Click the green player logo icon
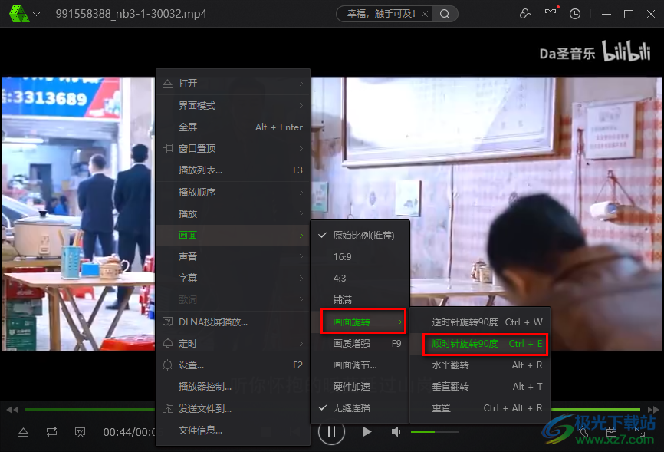 (19, 14)
